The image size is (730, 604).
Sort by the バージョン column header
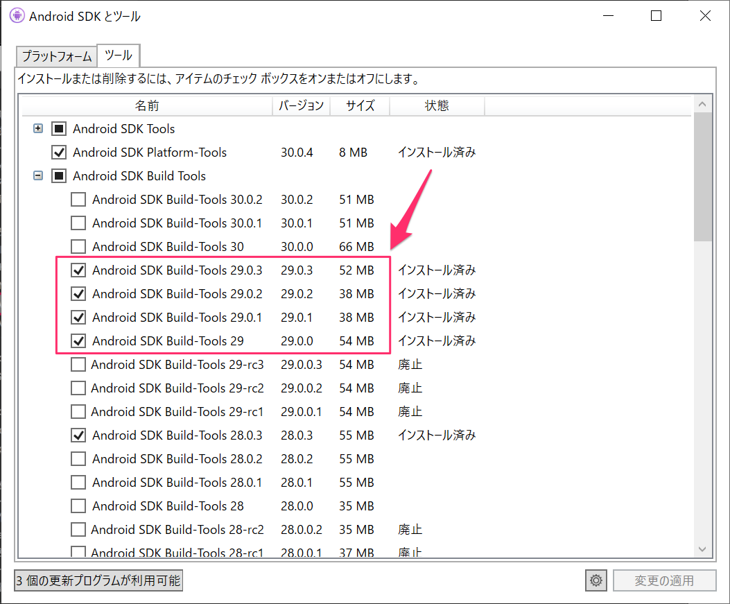tap(301, 105)
